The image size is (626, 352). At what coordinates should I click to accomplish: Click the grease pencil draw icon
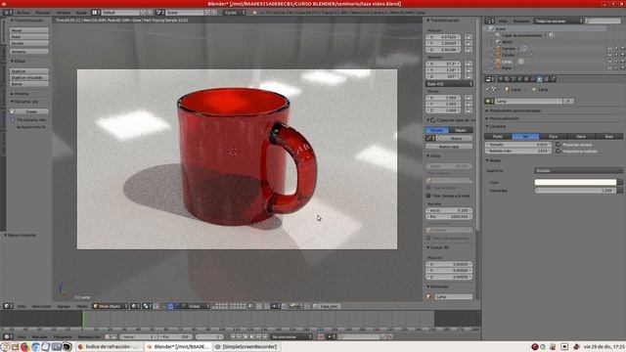coord(430,138)
